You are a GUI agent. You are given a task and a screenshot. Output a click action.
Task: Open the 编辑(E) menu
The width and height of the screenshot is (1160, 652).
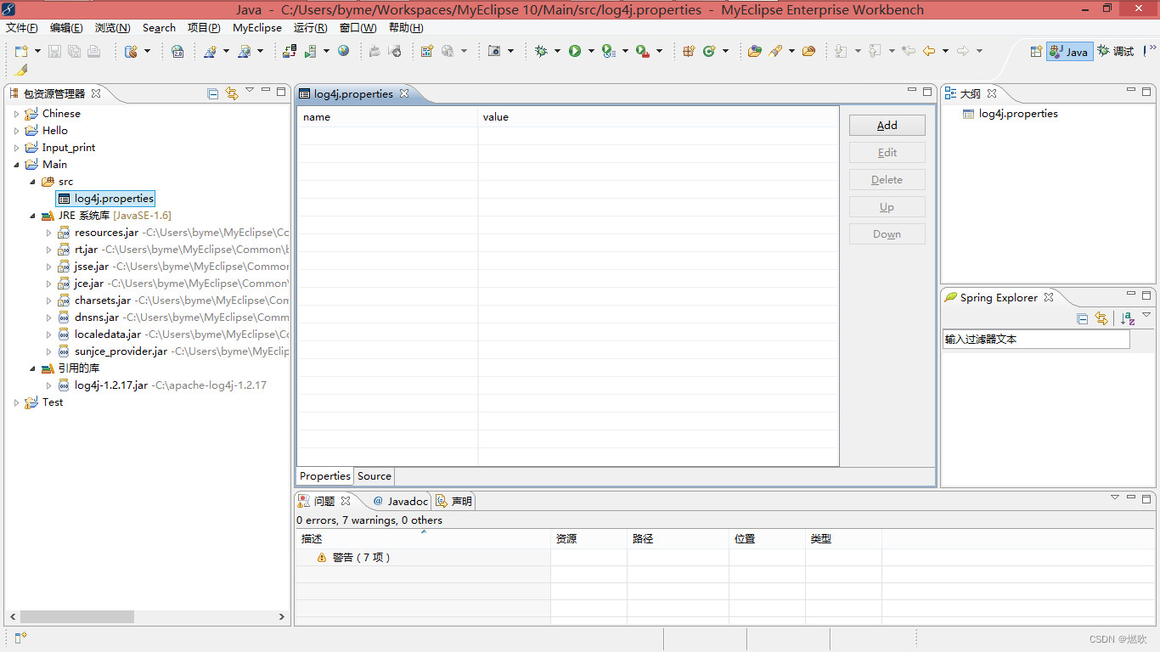pyautogui.click(x=66, y=27)
